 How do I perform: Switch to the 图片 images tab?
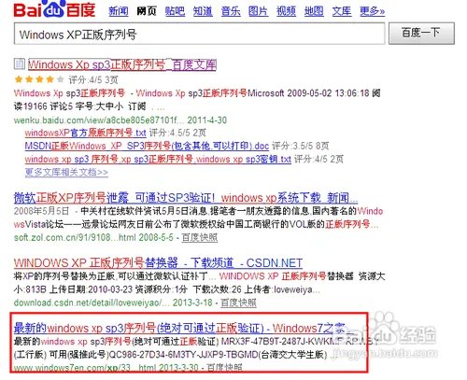pos(258,11)
